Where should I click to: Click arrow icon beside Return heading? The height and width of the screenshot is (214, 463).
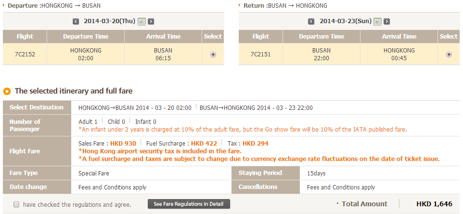[x=240, y=5]
